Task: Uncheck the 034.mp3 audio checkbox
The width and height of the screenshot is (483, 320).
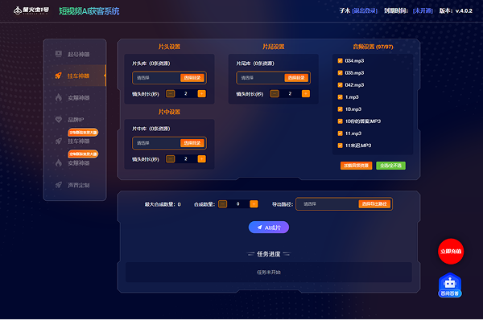Action: (340, 60)
